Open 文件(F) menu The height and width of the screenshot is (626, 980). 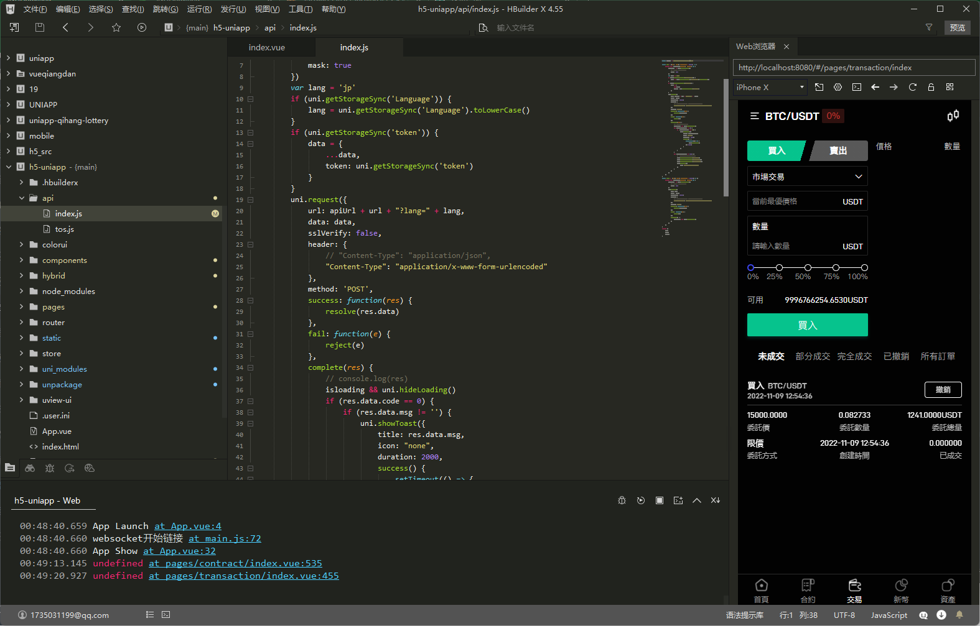point(35,9)
